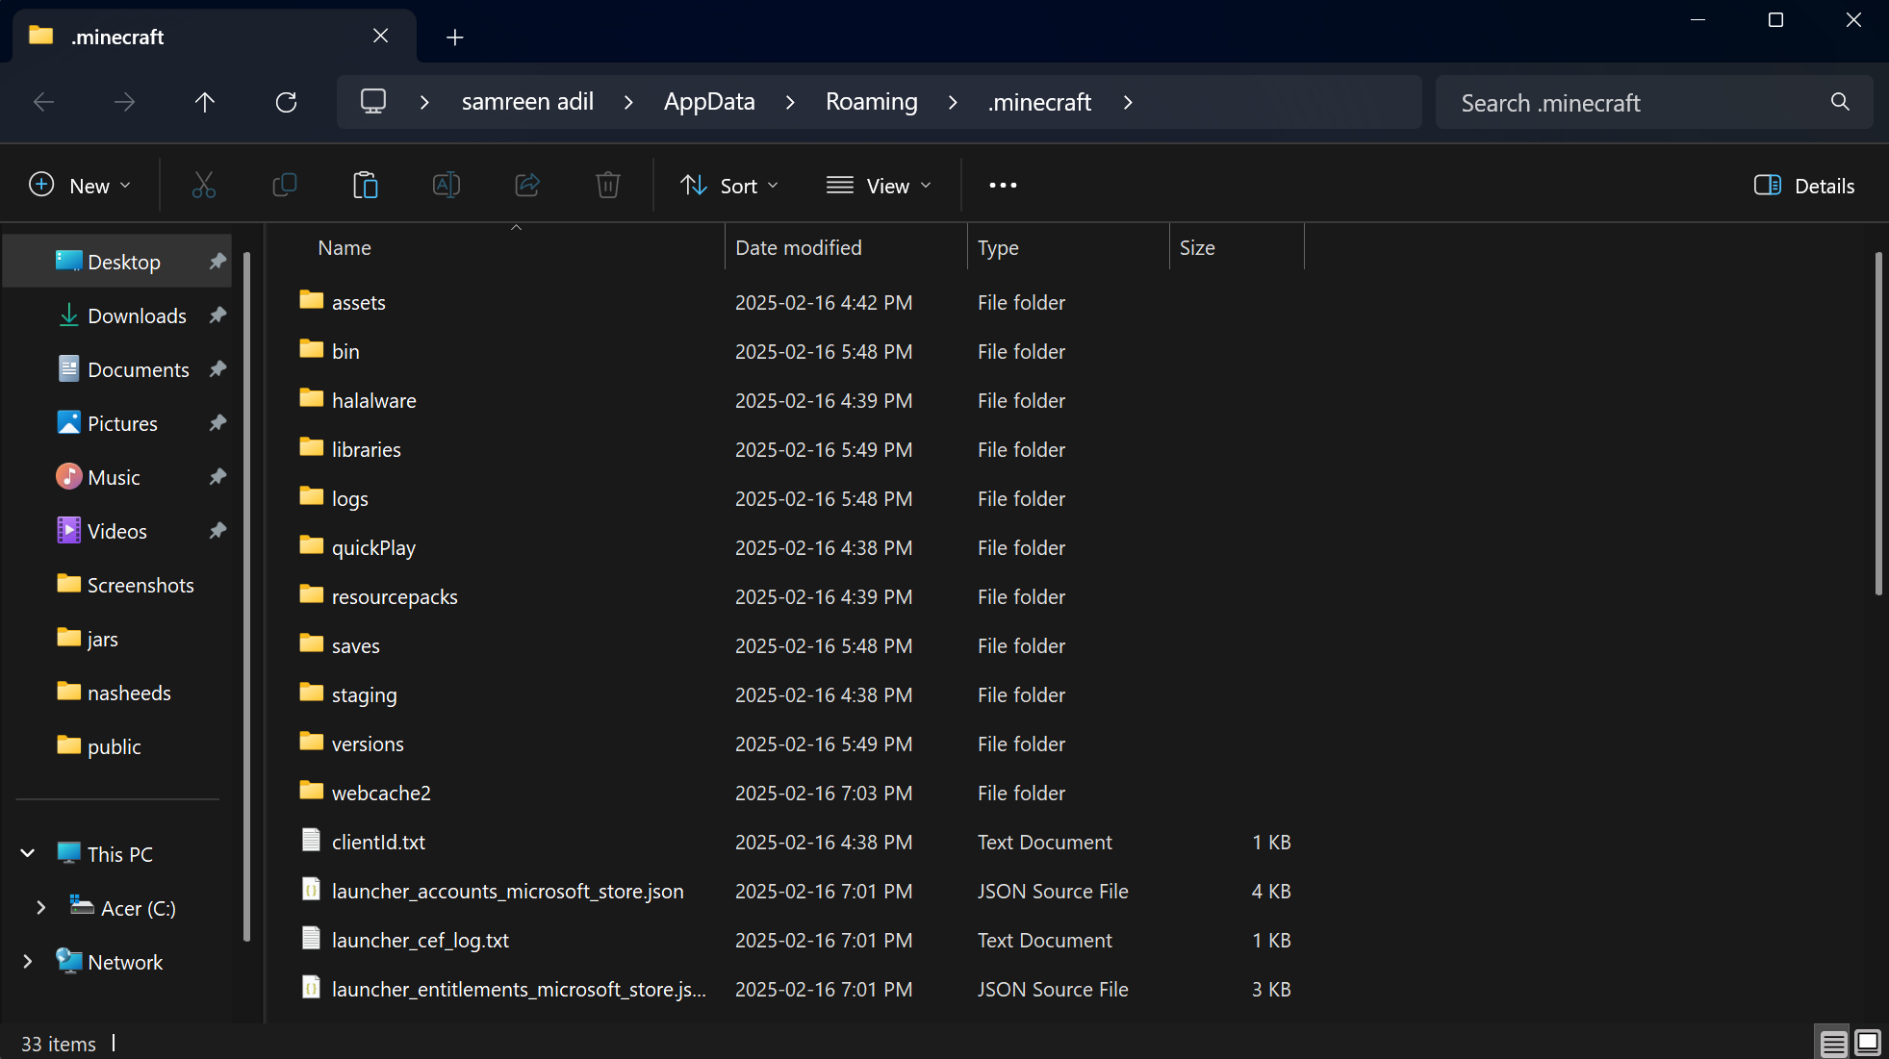Expand the Network tree node

point(28,961)
